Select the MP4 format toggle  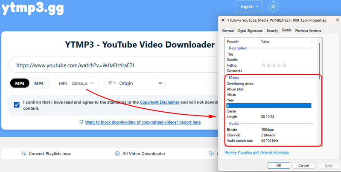39,83
